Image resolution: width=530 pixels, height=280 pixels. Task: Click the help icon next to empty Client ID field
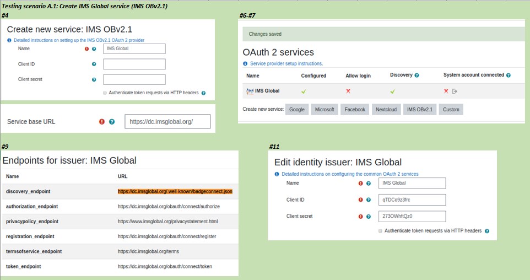[x=94, y=64]
